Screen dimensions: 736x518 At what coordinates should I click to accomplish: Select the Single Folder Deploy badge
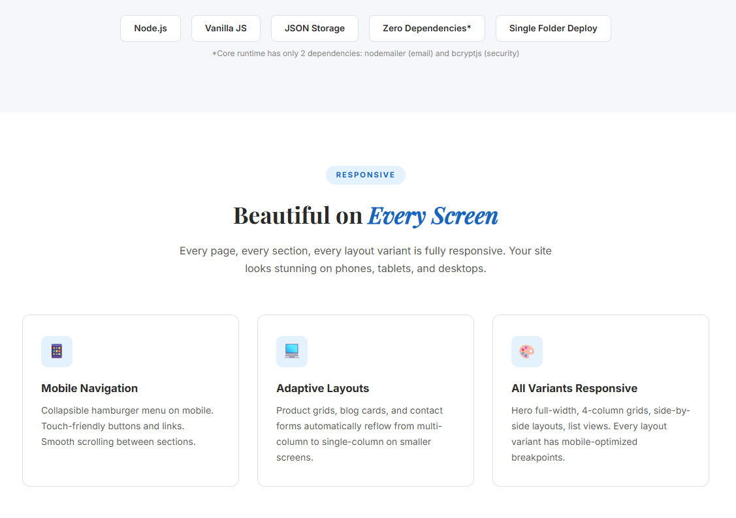(x=553, y=28)
